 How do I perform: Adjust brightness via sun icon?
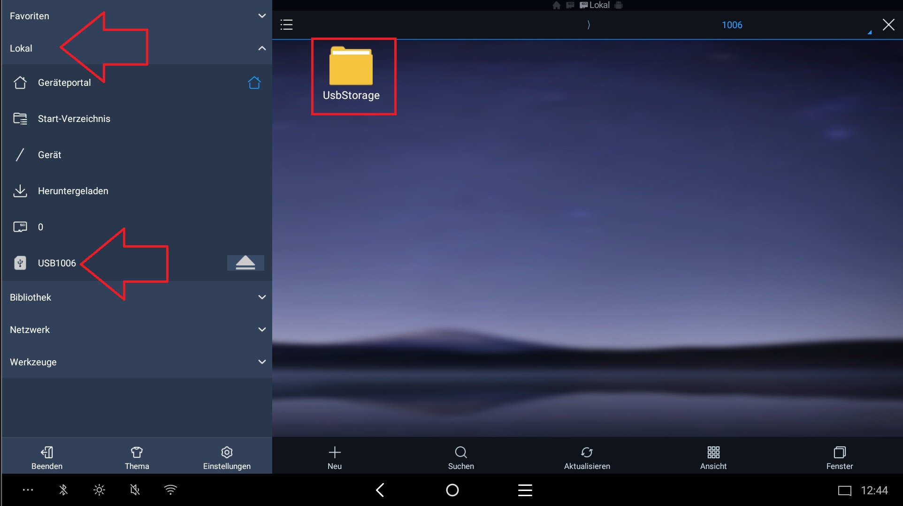click(99, 490)
